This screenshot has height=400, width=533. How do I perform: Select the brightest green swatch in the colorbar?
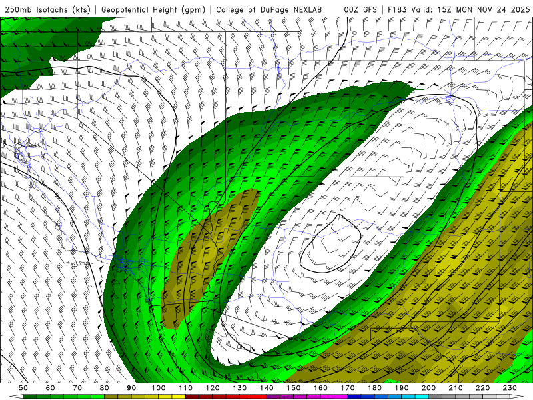point(97,397)
